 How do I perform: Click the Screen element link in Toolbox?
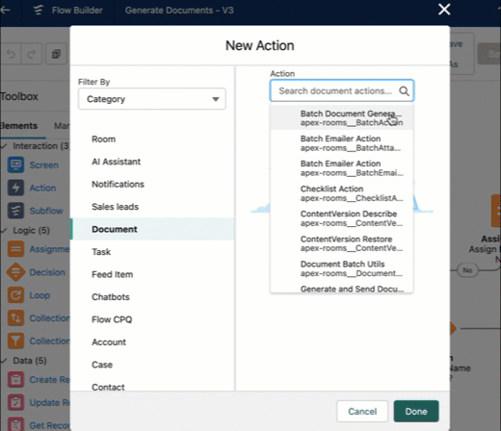44,165
